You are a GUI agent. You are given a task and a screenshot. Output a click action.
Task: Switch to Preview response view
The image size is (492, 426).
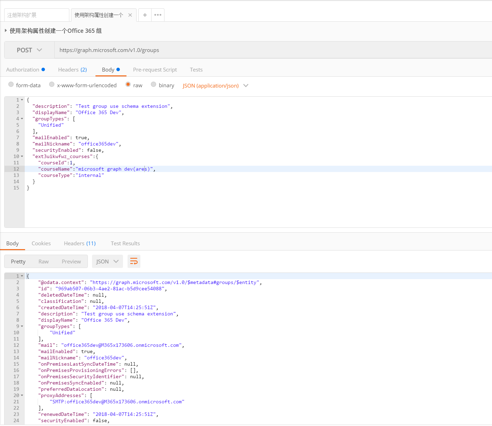point(71,262)
